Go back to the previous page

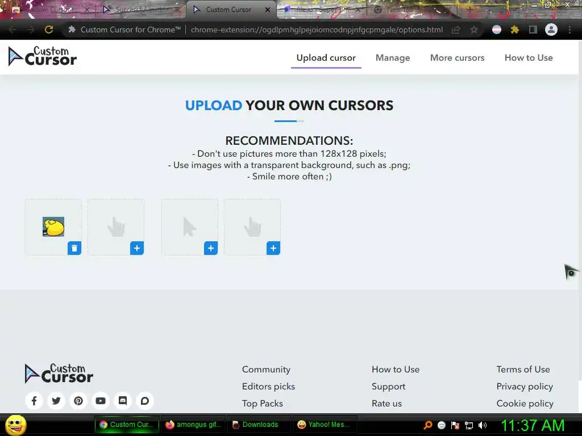coord(13,30)
